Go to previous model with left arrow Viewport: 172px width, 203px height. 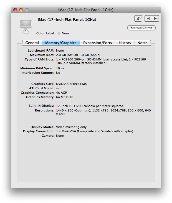(148, 18)
